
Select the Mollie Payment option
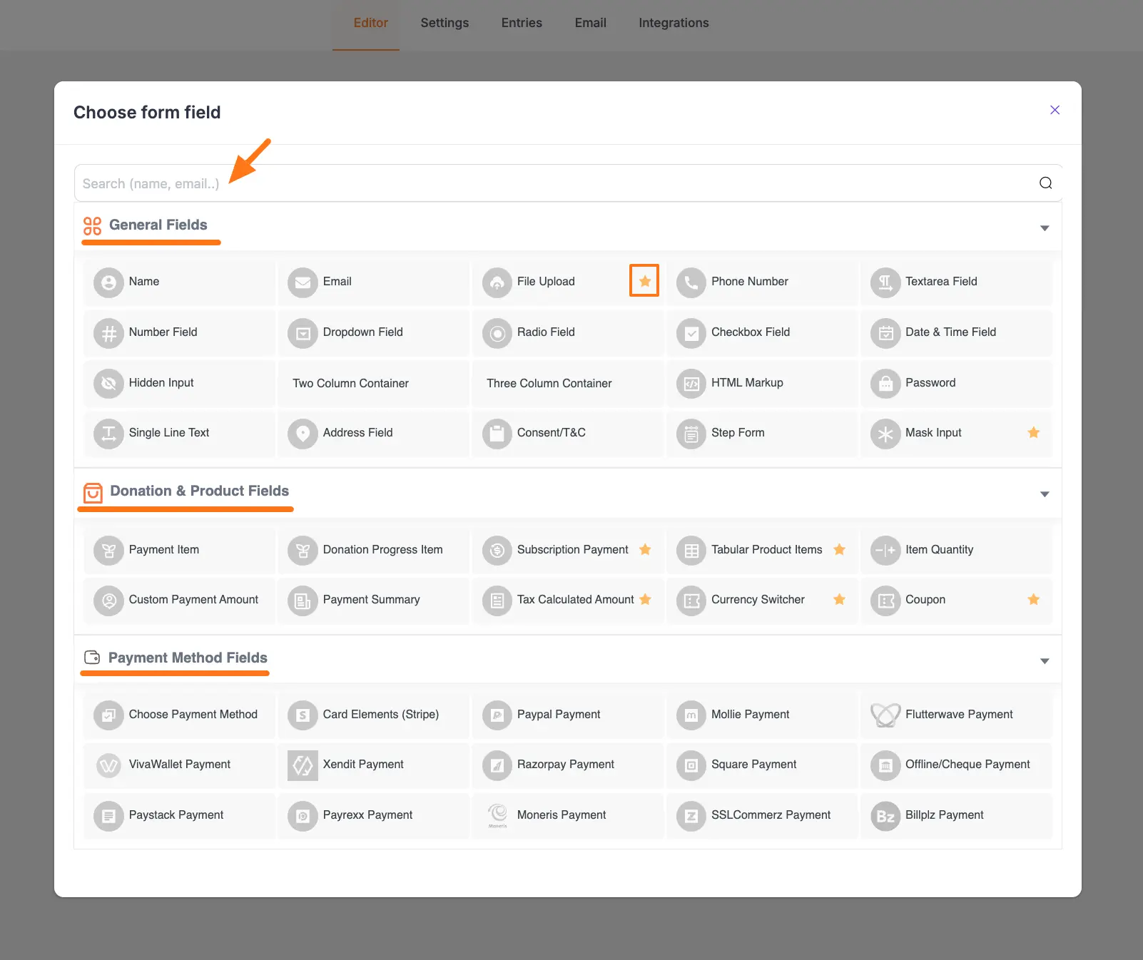pos(749,714)
